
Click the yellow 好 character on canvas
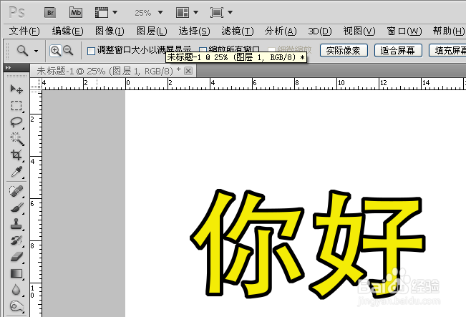(367, 244)
